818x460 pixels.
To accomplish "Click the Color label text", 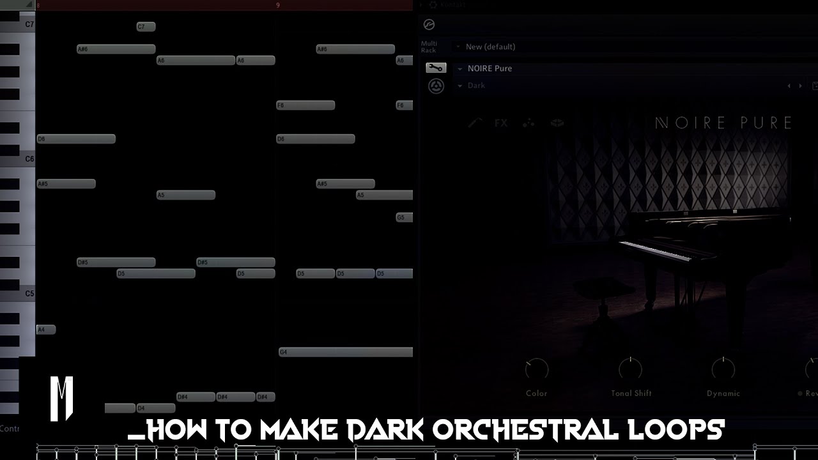I will pos(537,394).
